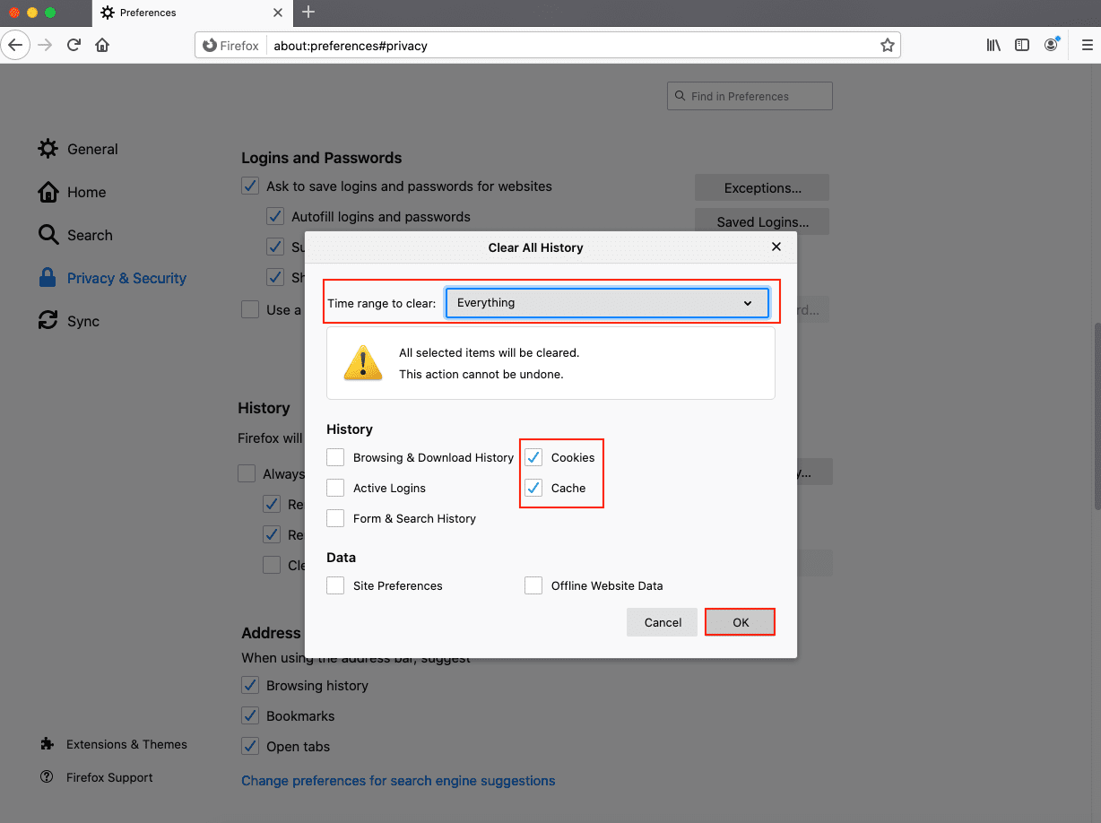Click the reload page icon
This screenshot has height=823, width=1101.
pos(74,45)
